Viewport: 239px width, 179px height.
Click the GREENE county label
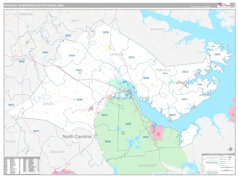(26, 14)
